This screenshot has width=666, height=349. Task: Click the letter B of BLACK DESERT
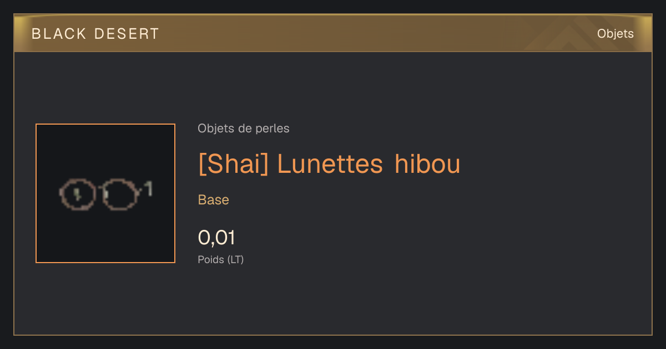[x=36, y=34]
